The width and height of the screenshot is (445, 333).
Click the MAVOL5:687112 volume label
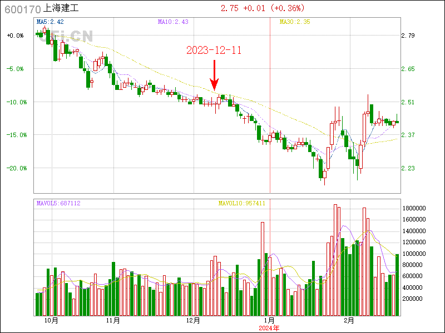pyautogui.click(x=58, y=203)
